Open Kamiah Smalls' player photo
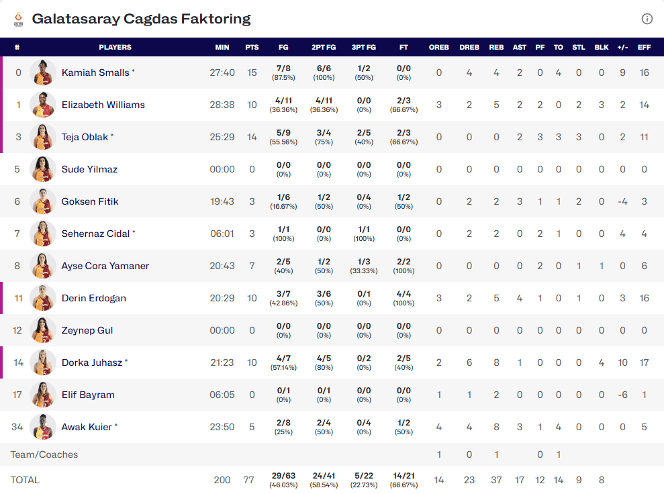The height and width of the screenshot is (494, 664). (x=43, y=72)
